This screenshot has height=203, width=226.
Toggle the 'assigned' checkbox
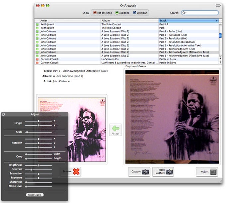point(117,13)
